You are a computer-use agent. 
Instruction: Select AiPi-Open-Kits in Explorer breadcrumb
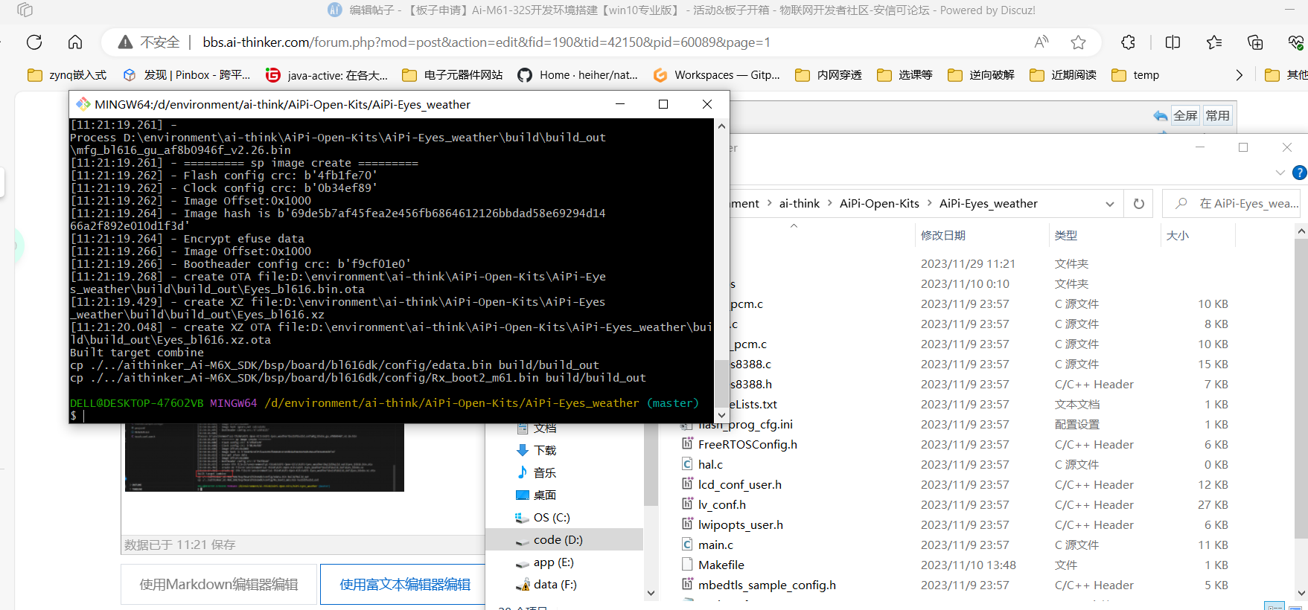(879, 204)
